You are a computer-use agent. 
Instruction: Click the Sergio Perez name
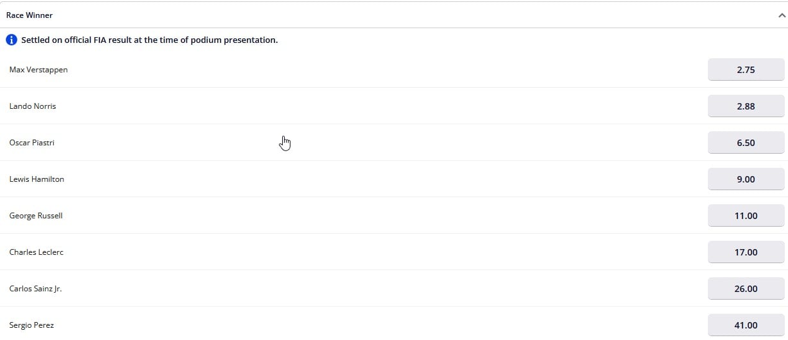click(31, 325)
